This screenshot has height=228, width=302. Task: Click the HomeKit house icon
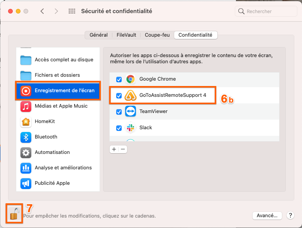pos(26,122)
